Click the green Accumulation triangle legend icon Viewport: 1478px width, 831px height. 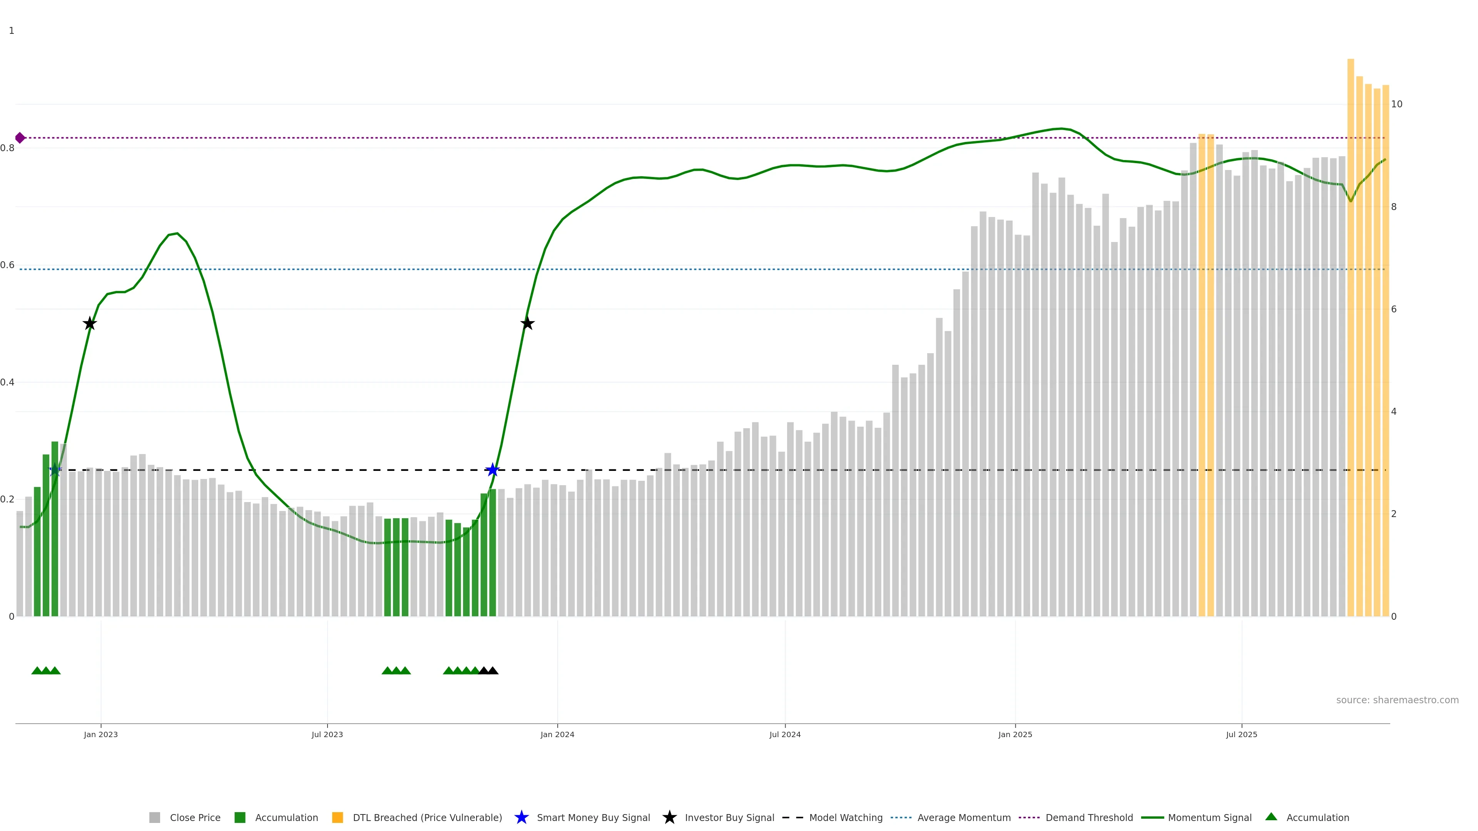[x=1271, y=817]
